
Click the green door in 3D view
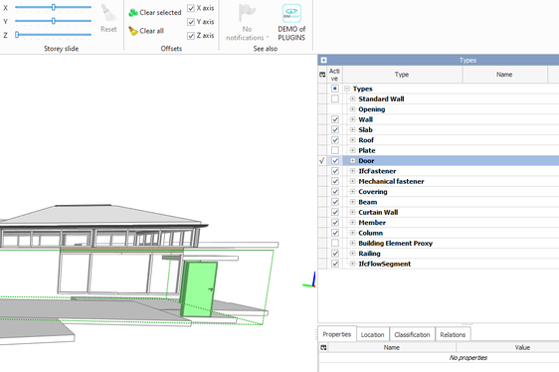coord(199,289)
